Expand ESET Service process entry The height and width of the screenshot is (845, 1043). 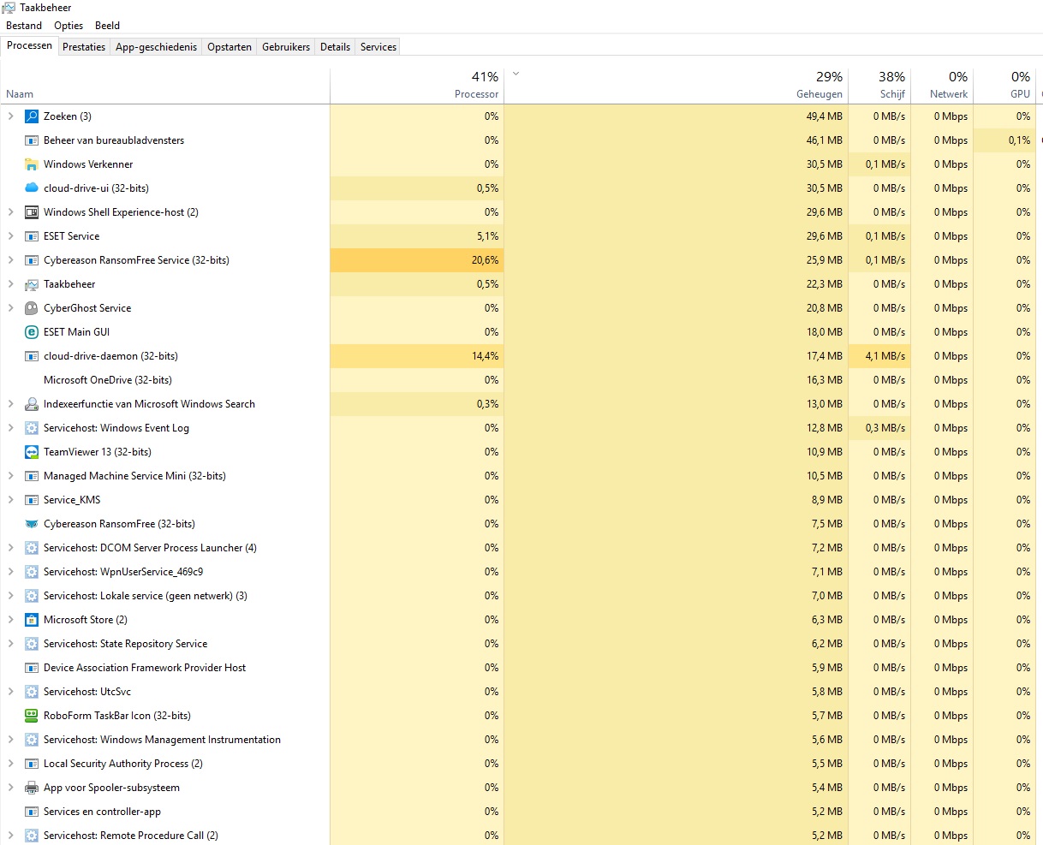10,236
